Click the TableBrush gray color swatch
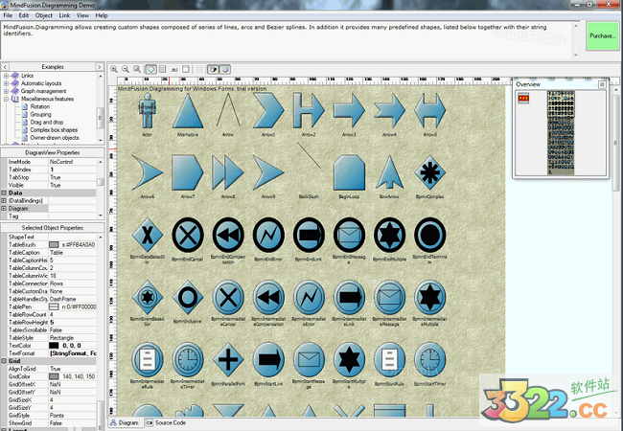The width and height of the screenshot is (623, 431). pyautogui.click(x=54, y=245)
